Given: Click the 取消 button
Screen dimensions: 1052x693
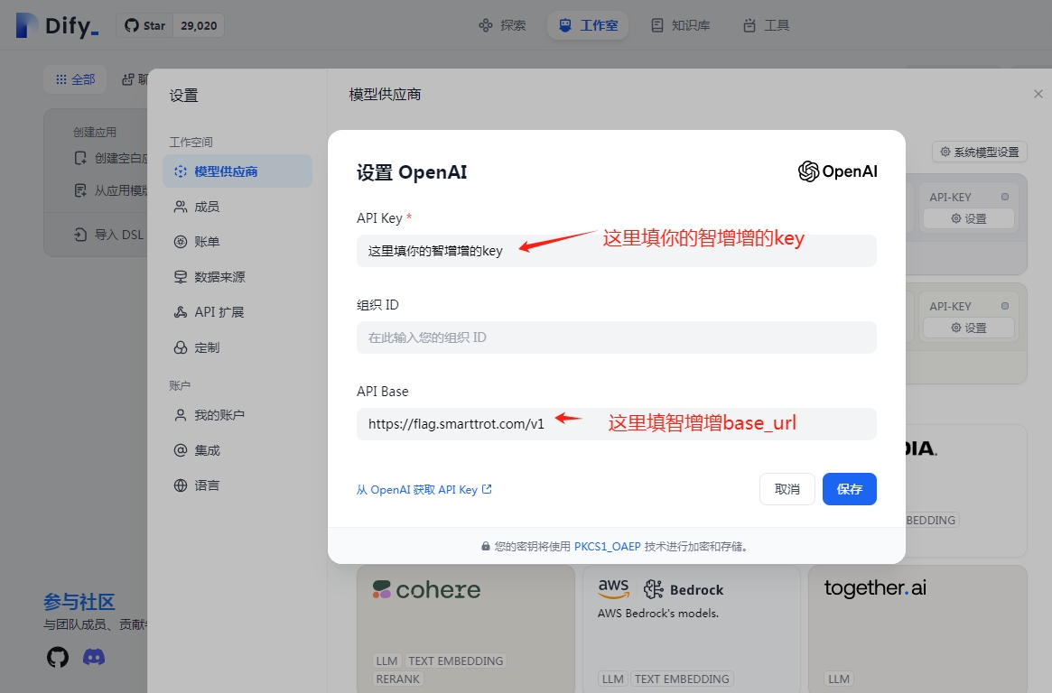Looking at the screenshot, I should point(787,489).
